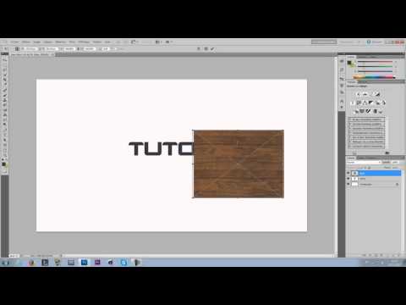Screen dimensions: 406x305
Task: Open the Edit menu
Action: (x=25, y=42)
